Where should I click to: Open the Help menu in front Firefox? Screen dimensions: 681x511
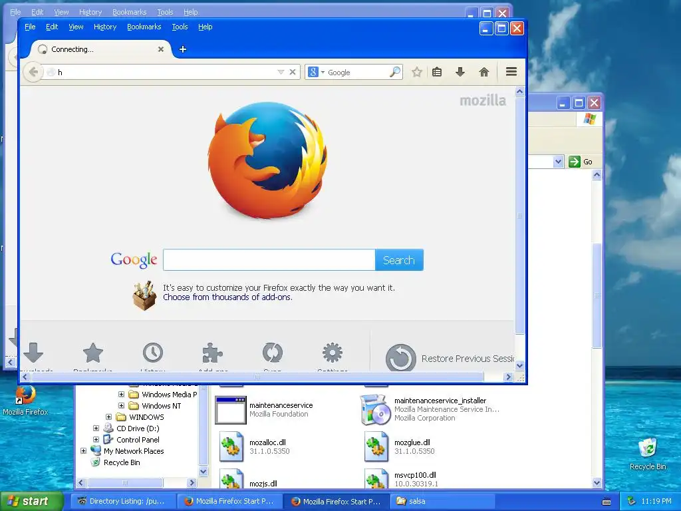(205, 27)
